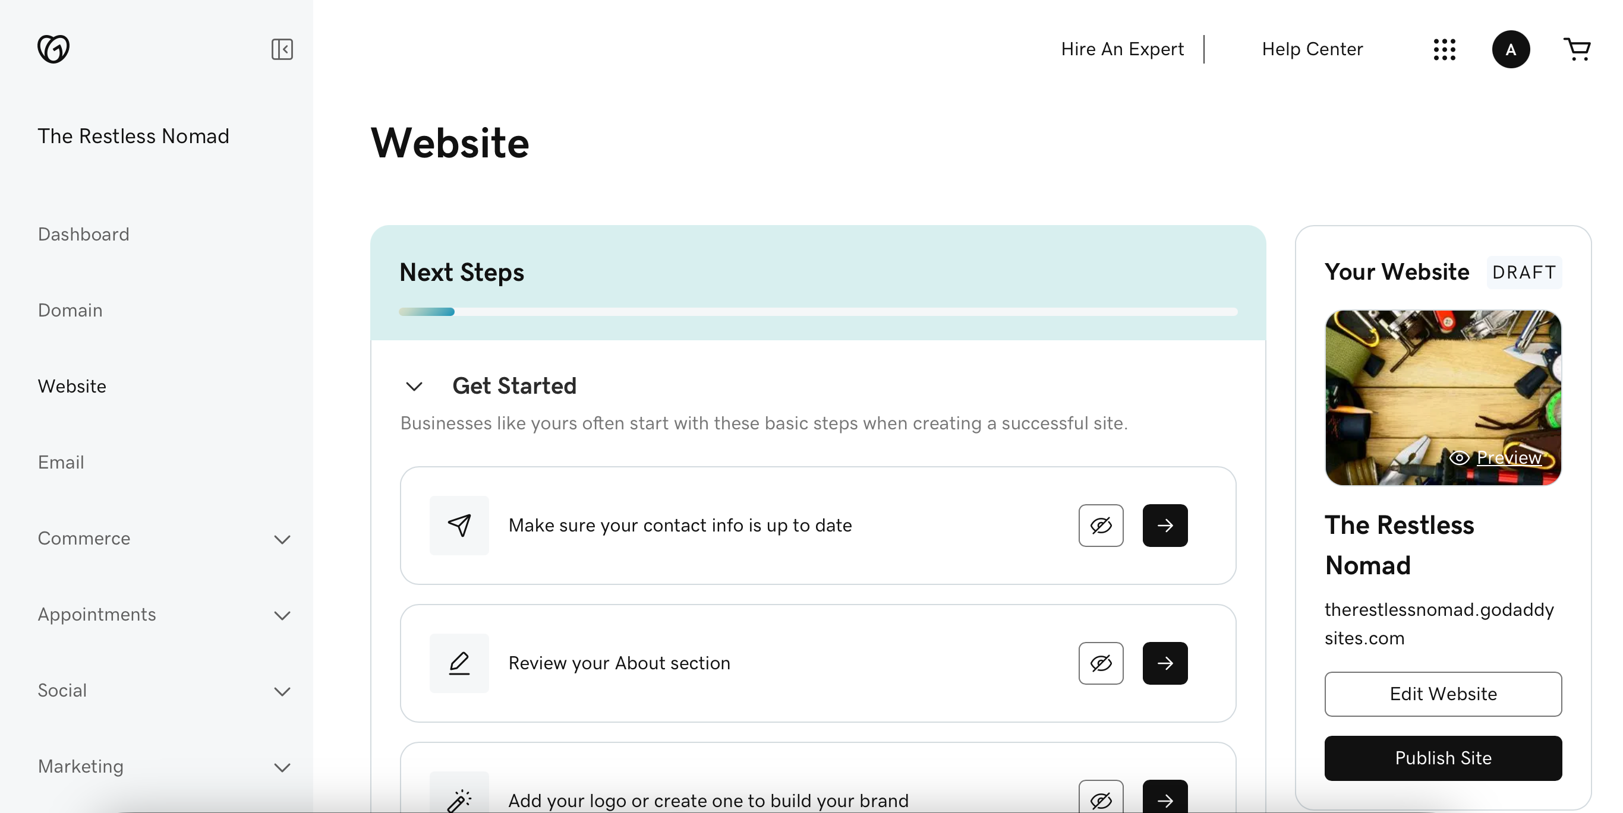Image resolution: width=1623 pixels, height=813 pixels.
Task: Click the Next Steps progress bar
Action: coord(817,312)
